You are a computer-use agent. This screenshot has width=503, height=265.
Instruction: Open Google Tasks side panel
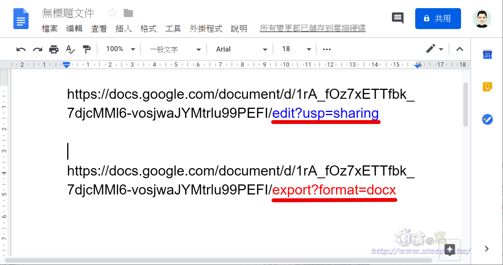[x=487, y=119]
